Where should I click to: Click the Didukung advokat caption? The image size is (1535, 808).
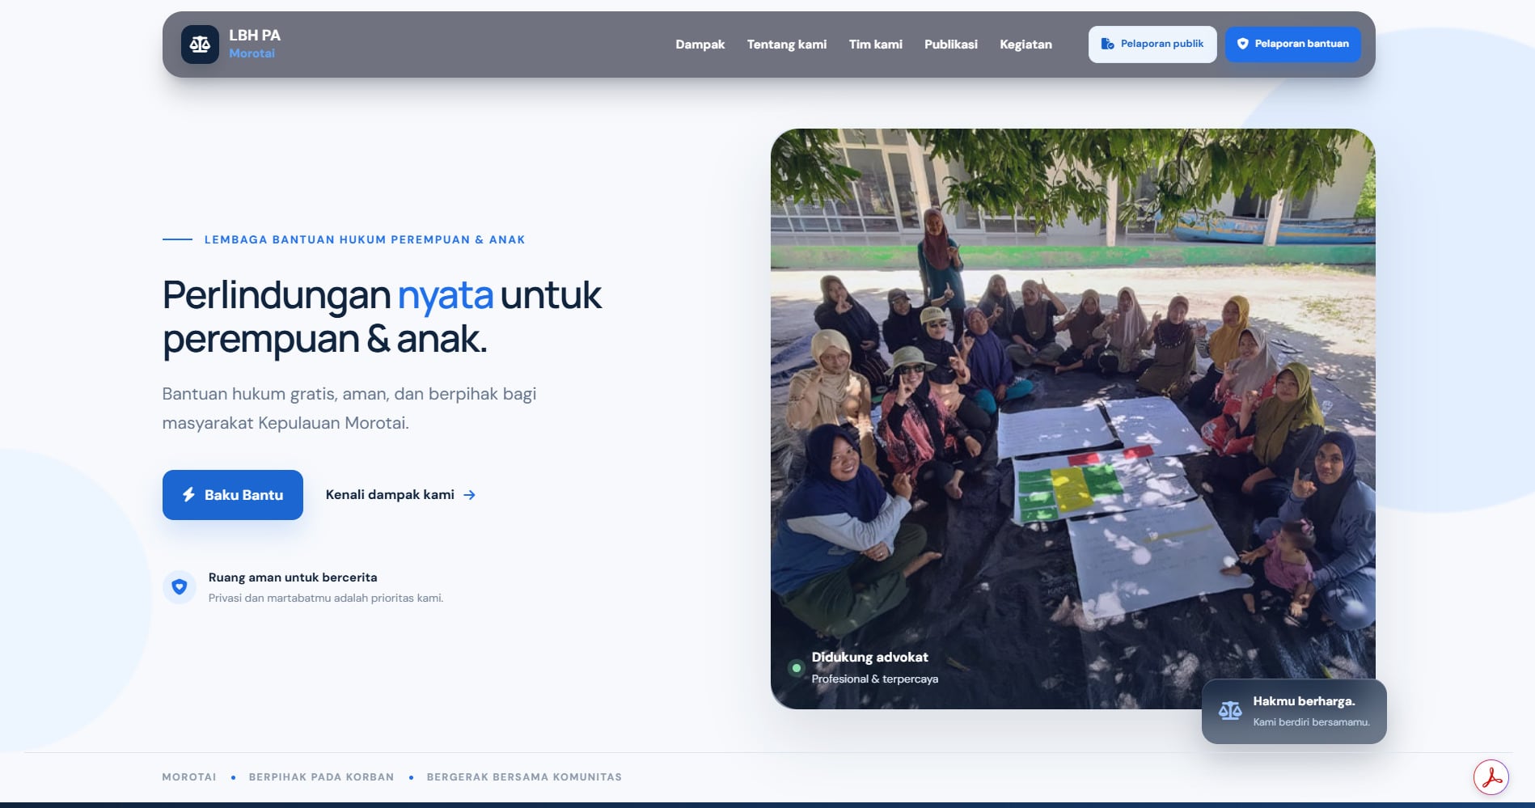click(x=869, y=658)
